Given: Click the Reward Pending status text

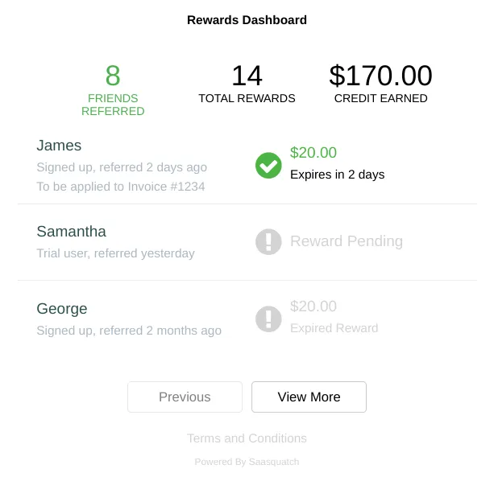Looking at the screenshot, I should (347, 241).
